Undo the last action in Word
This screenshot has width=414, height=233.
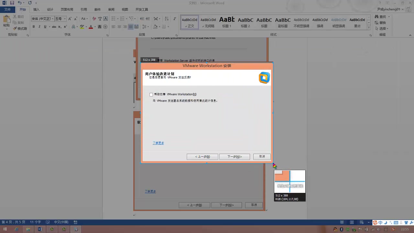19,3
